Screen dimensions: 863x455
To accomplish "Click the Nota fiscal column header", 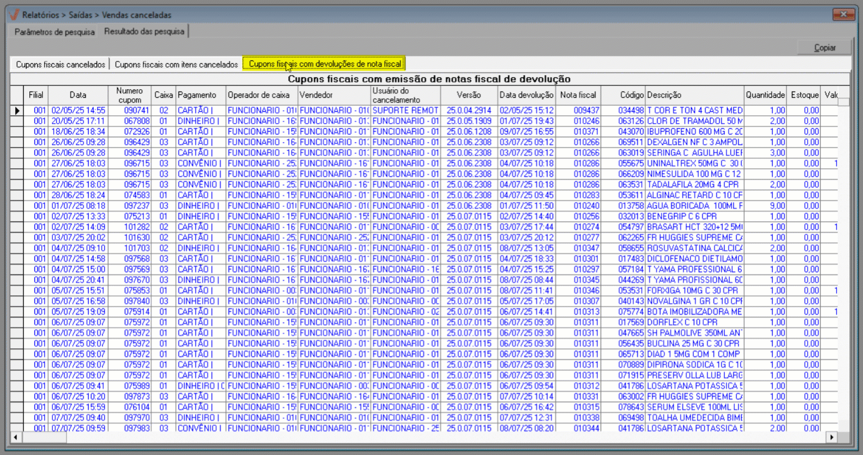I will (578, 95).
